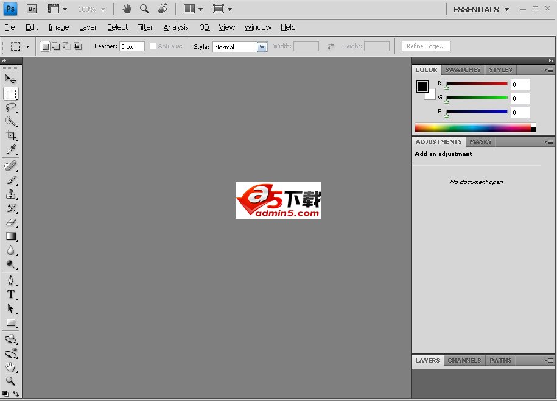
Task: Enable Intersect with selection mode
Action: point(77,46)
